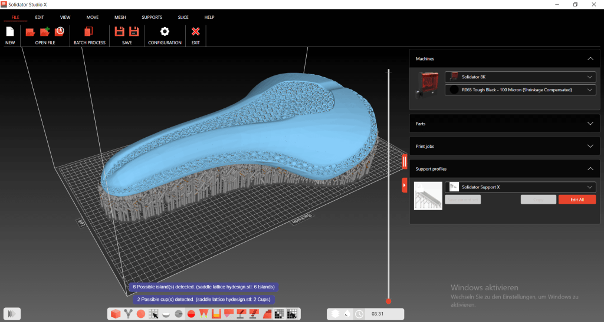The width and height of the screenshot is (604, 322).
Task: Select the single angled support pillar icon
Action: (241, 314)
